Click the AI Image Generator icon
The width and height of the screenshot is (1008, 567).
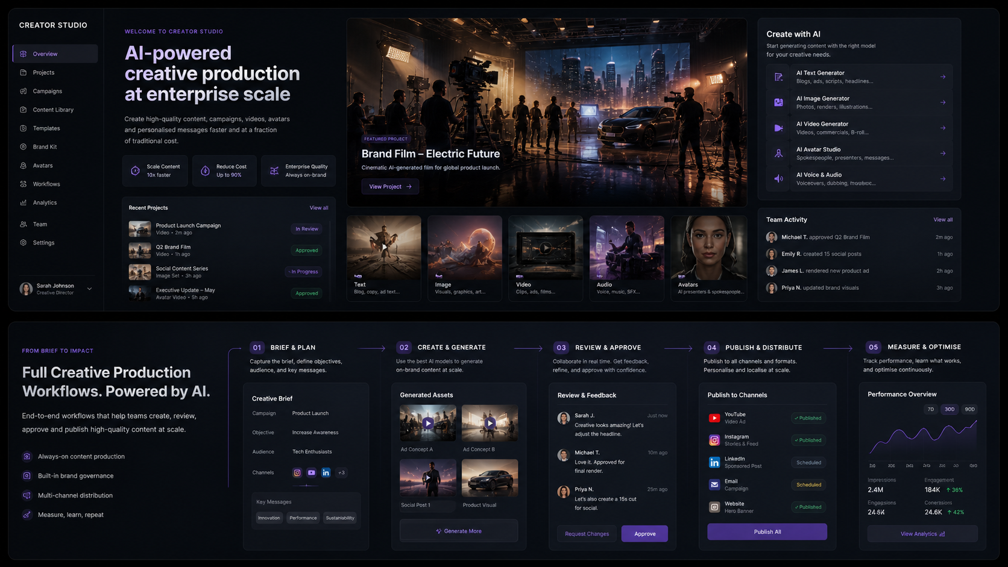tap(779, 102)
